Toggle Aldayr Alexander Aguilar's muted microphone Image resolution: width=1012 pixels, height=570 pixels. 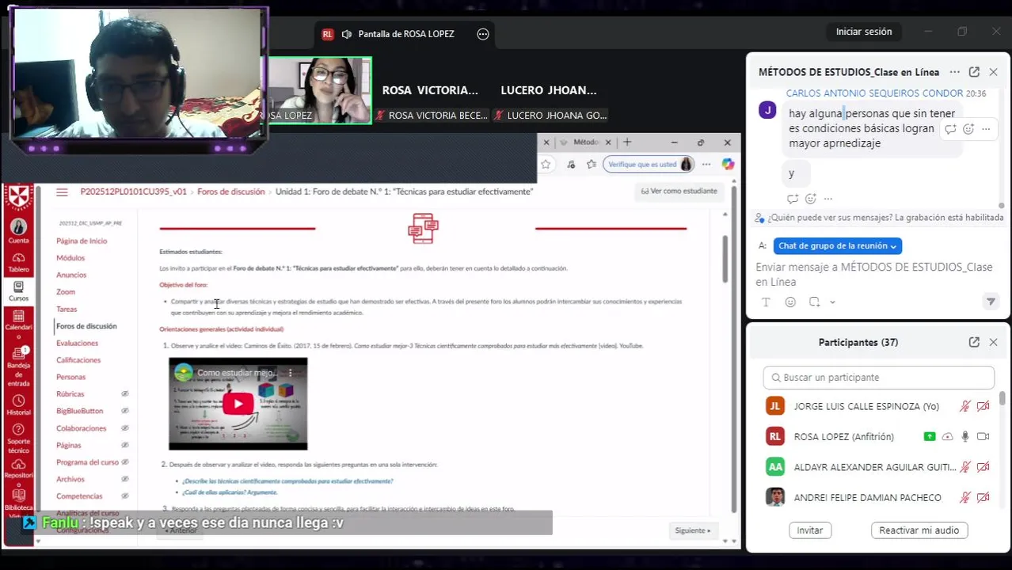coord(964,467)
